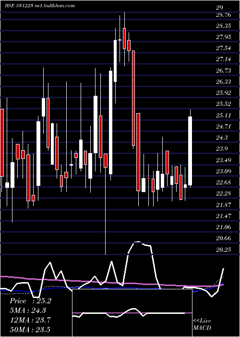The width and height of the screenshot is (240, 337).
Task: Open the MACD inset chart panel
Action: (132, 313)
